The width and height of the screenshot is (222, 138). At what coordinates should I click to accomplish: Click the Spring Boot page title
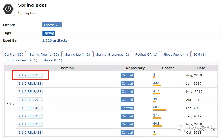click(x=32, y=5)
